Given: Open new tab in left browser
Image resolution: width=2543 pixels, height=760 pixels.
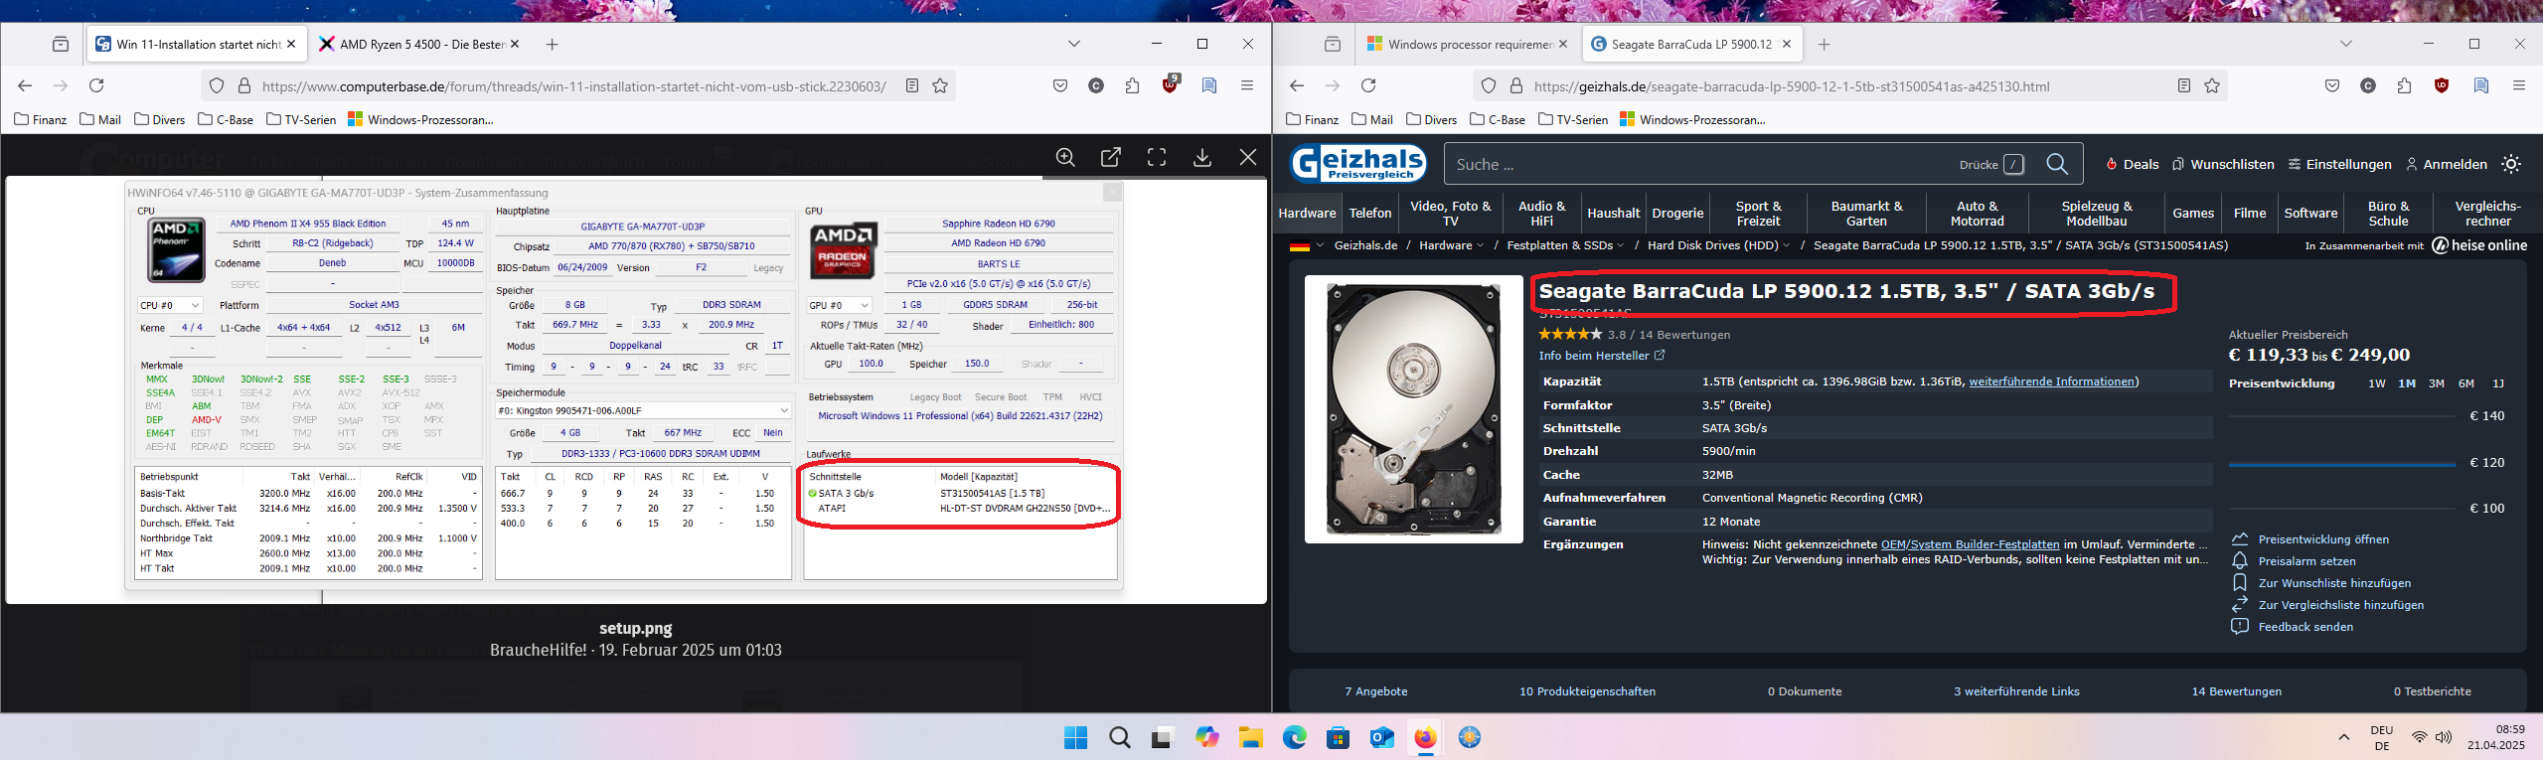Looking at the screenshot, I should click(553, 44).
